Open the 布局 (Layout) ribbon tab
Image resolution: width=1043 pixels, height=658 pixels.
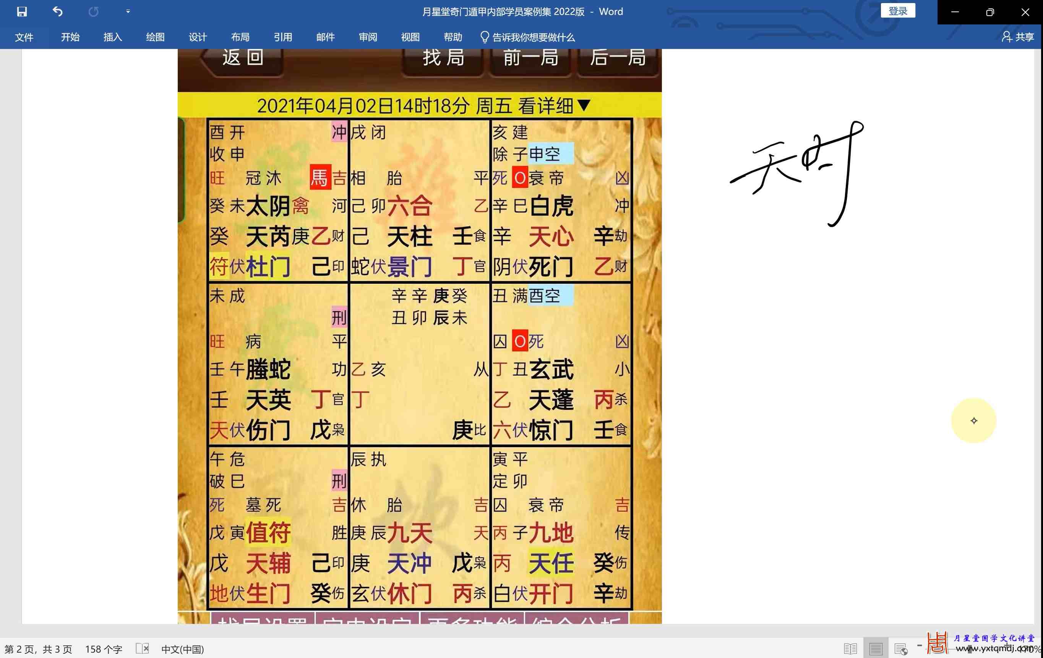[240, 37]
